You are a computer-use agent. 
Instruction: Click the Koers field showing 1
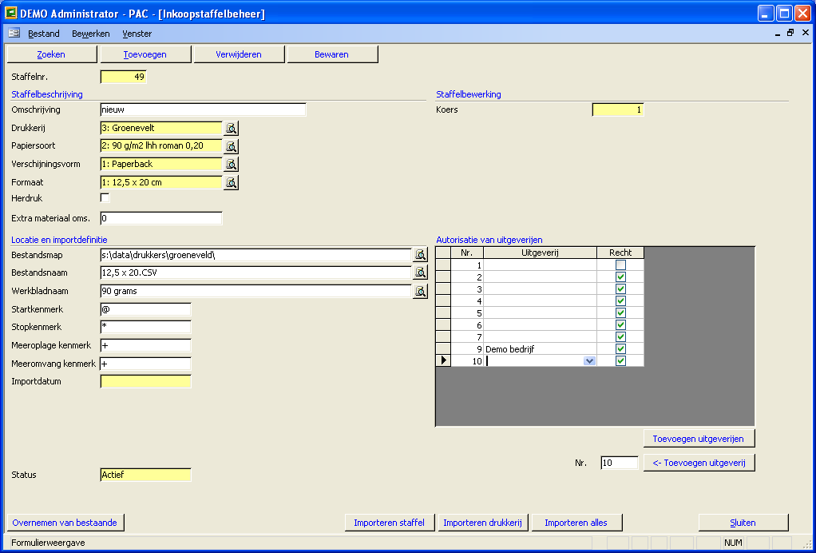618,109
